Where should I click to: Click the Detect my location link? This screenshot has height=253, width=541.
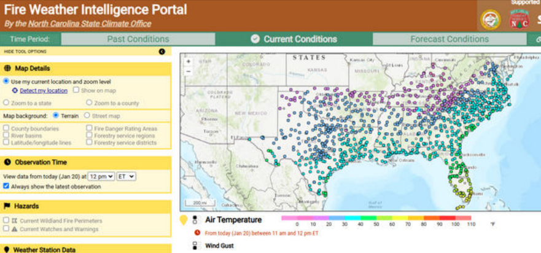tap(44, 91)
